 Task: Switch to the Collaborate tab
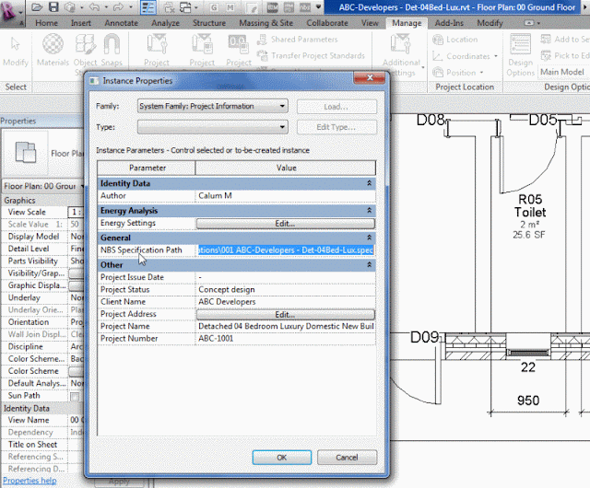(327, 23)
